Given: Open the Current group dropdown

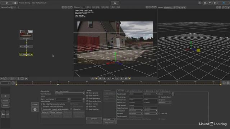Looking at the screenshot, I should pos(70,94).
